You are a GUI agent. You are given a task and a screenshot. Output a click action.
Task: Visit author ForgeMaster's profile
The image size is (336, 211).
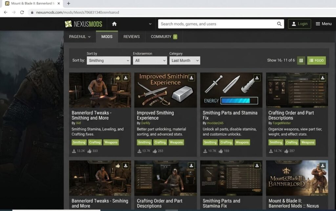(x=282, y=123)
